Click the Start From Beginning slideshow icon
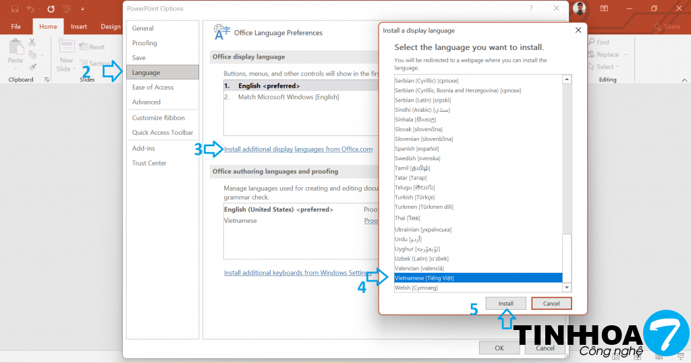Image resolution: width=691 pixels, height=363 pixels. click(67, 9)
